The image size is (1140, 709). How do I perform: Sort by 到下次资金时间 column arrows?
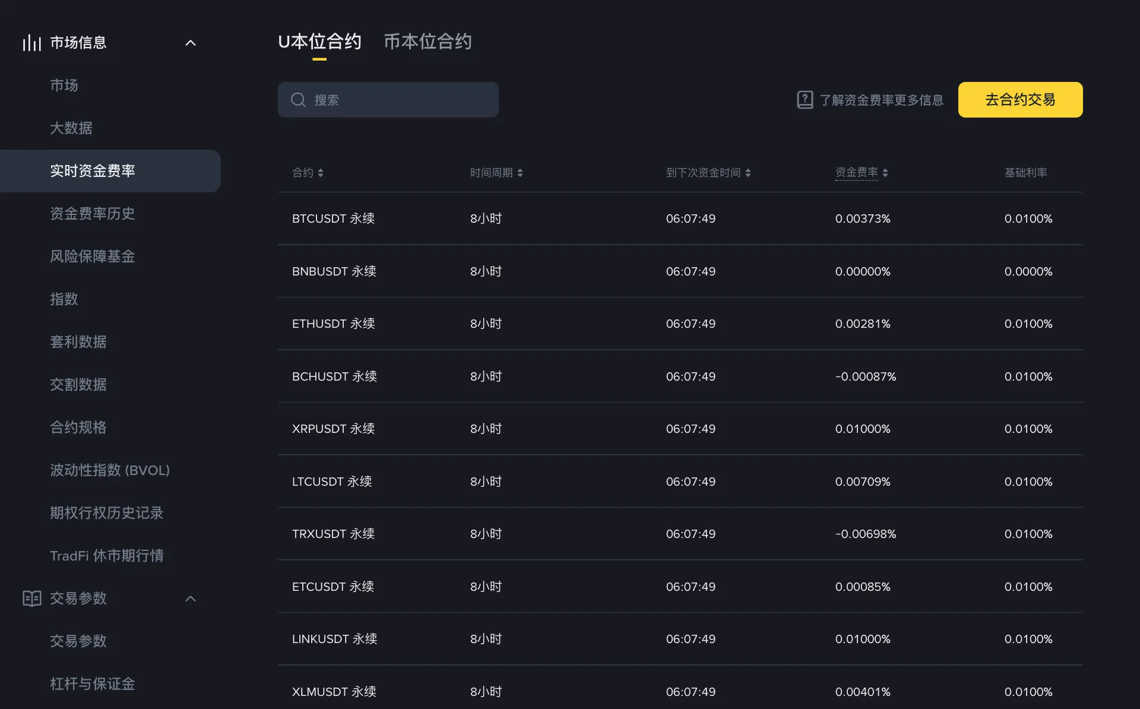(748, 173)
